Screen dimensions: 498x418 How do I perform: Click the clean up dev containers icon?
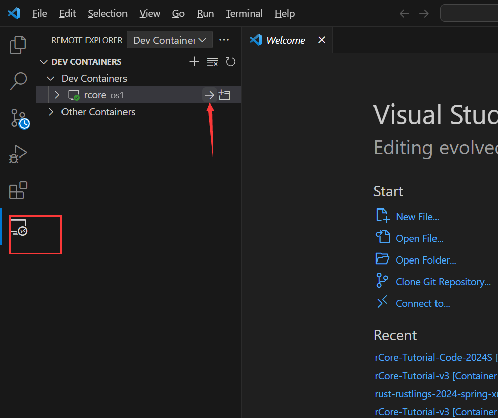point(212,62)
